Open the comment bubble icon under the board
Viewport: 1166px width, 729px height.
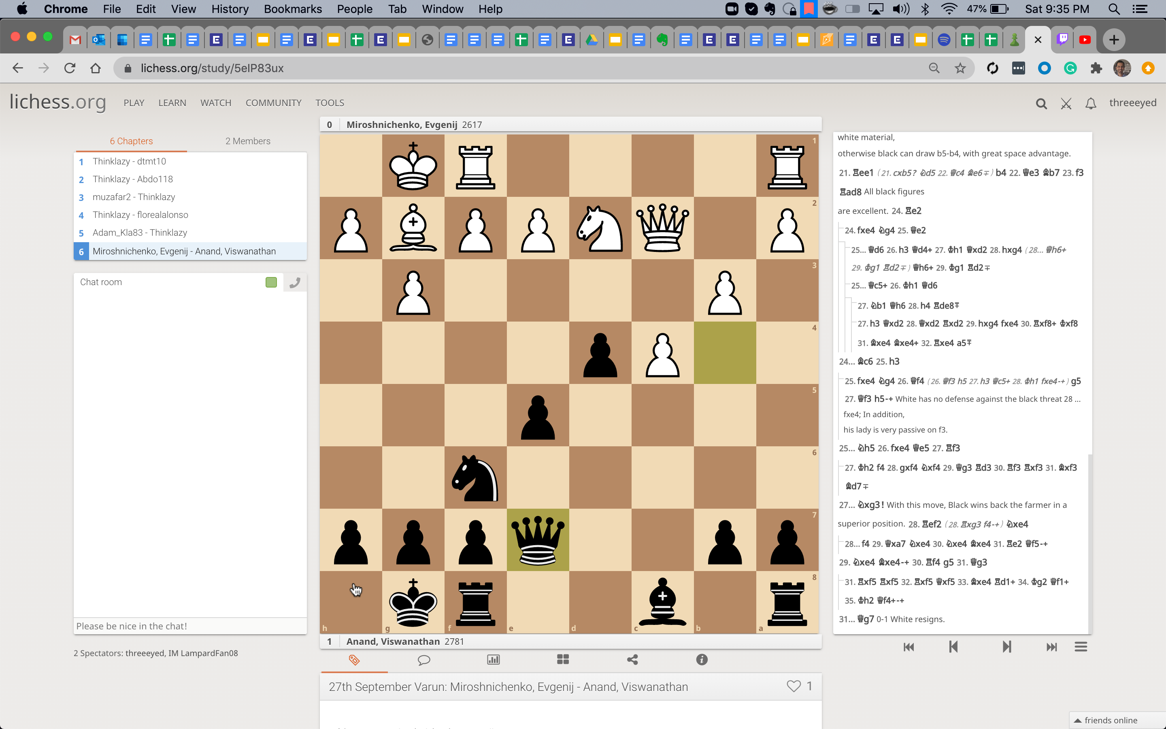pos(423,660)
